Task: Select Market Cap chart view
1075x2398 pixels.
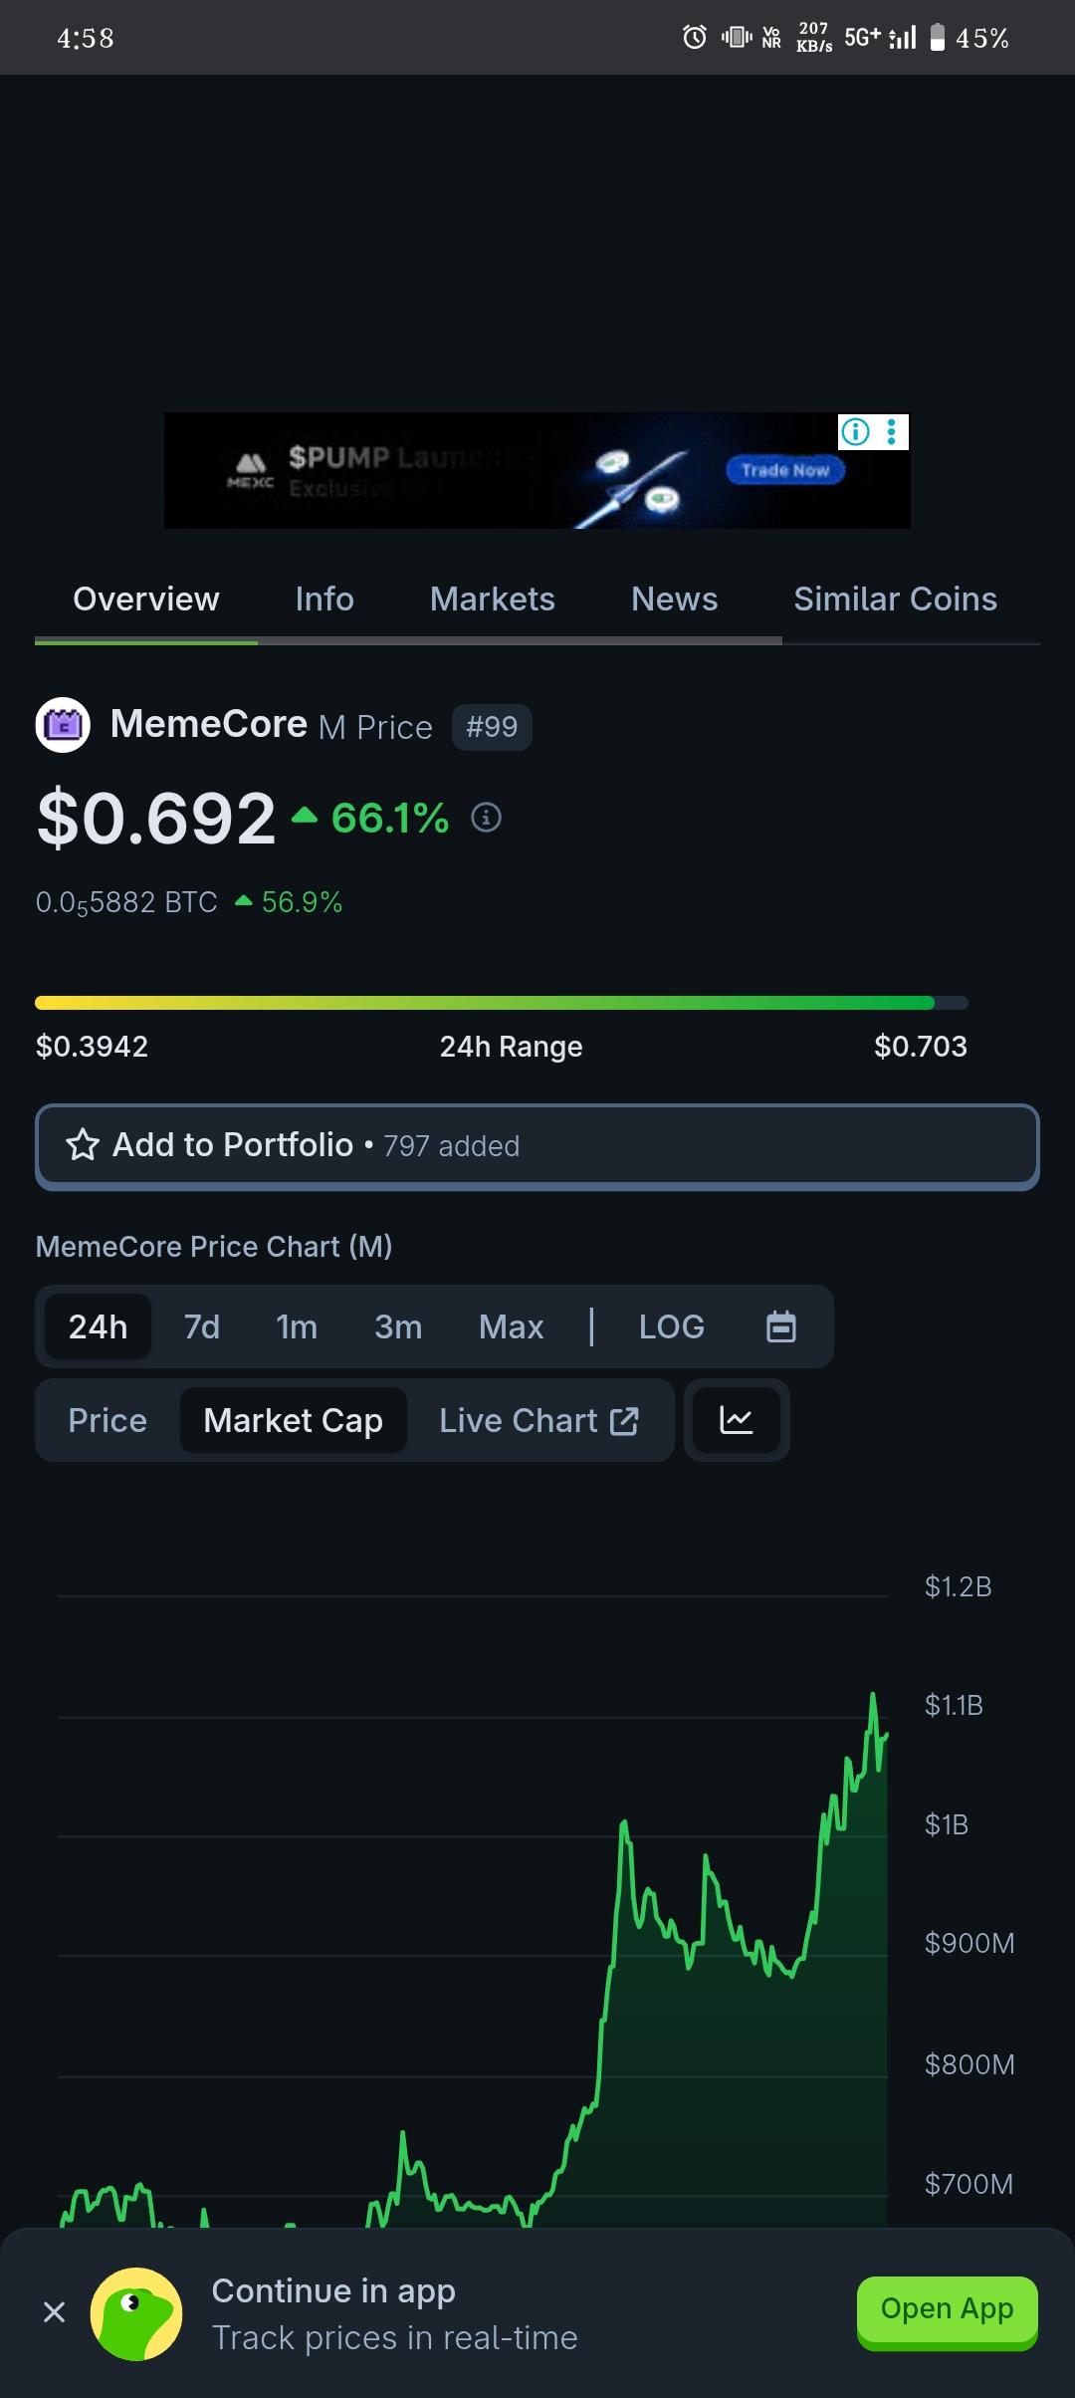Action: pyautogui.click(x=293, y=1420)
